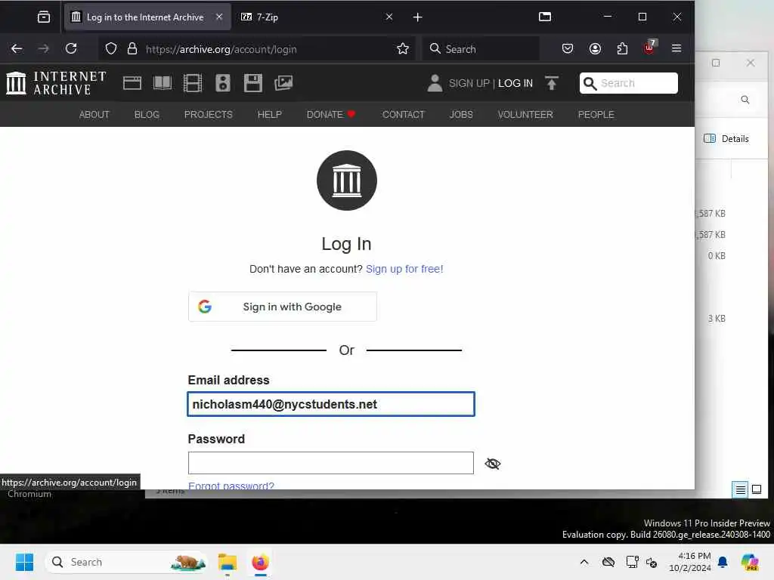
Task: Click LOG IN link in header
Action: (x=515, y=83)
